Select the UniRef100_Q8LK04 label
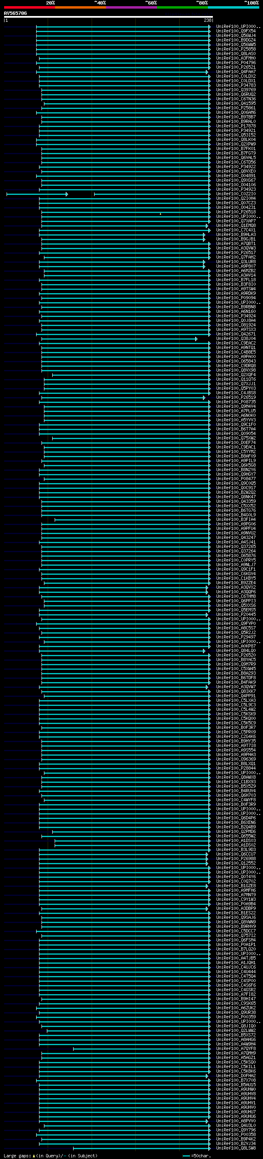The width and height of the screenshot is (263, 1159). pos(235,139)
